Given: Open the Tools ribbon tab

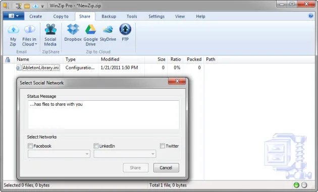Looking at the screenshot, I should pyautogui.click(x=132, y=17).
